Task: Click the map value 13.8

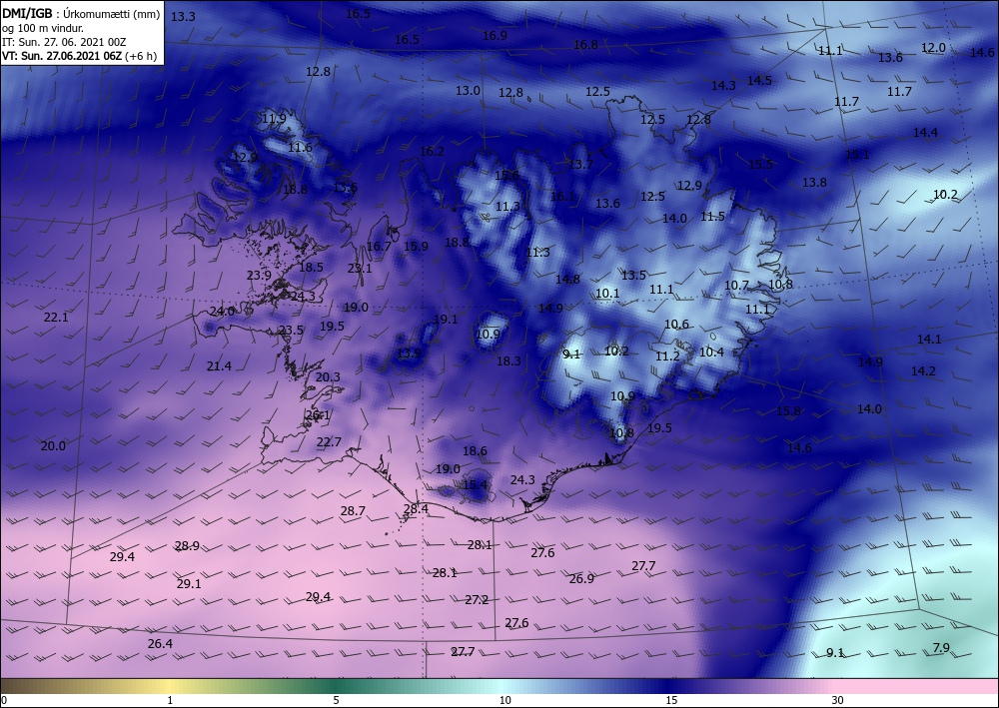Action: tap(814, 182)
